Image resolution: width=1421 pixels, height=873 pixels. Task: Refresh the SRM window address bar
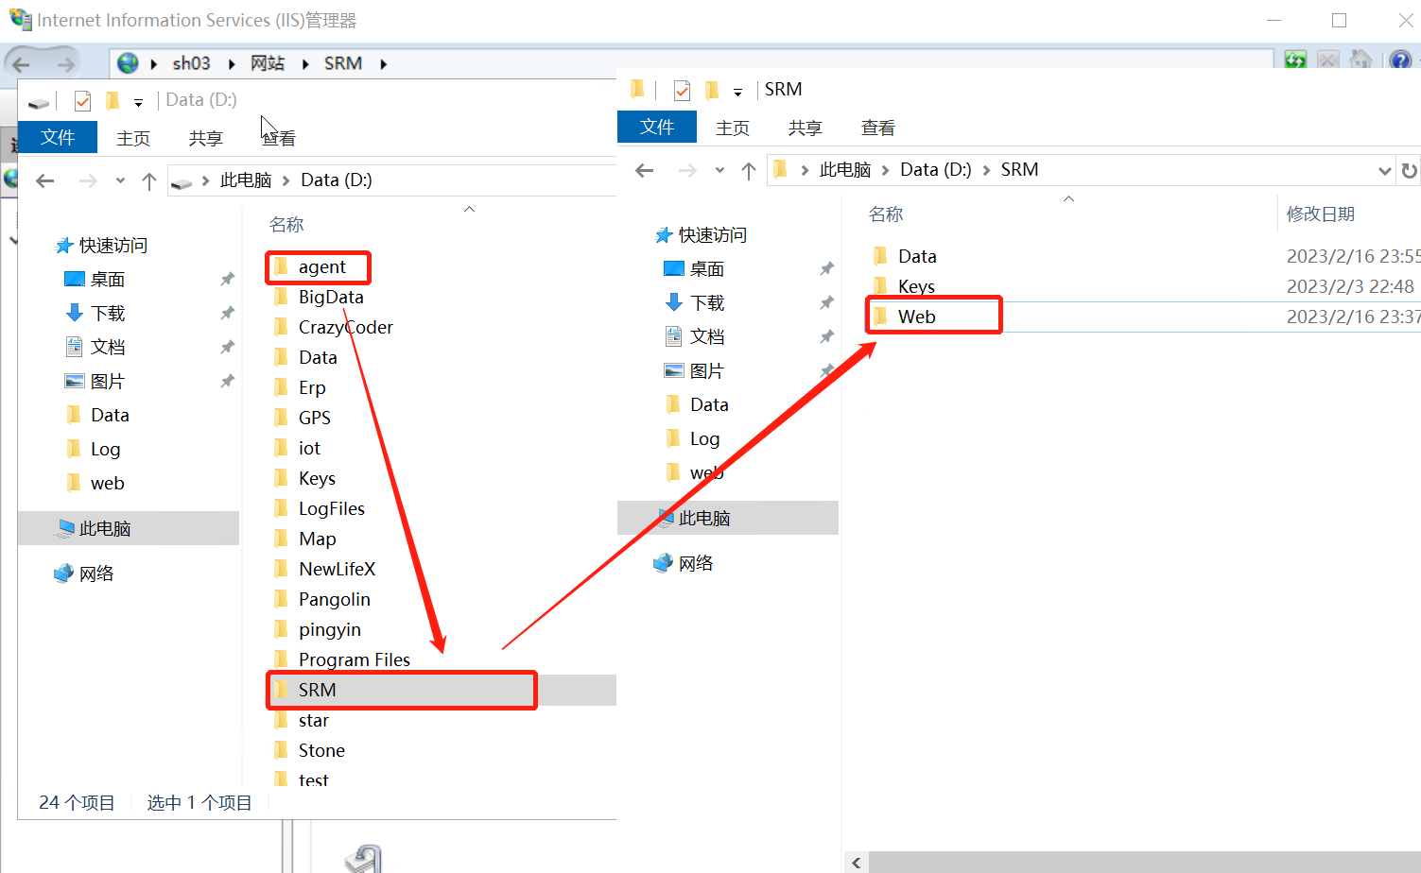pos(1409,171)
